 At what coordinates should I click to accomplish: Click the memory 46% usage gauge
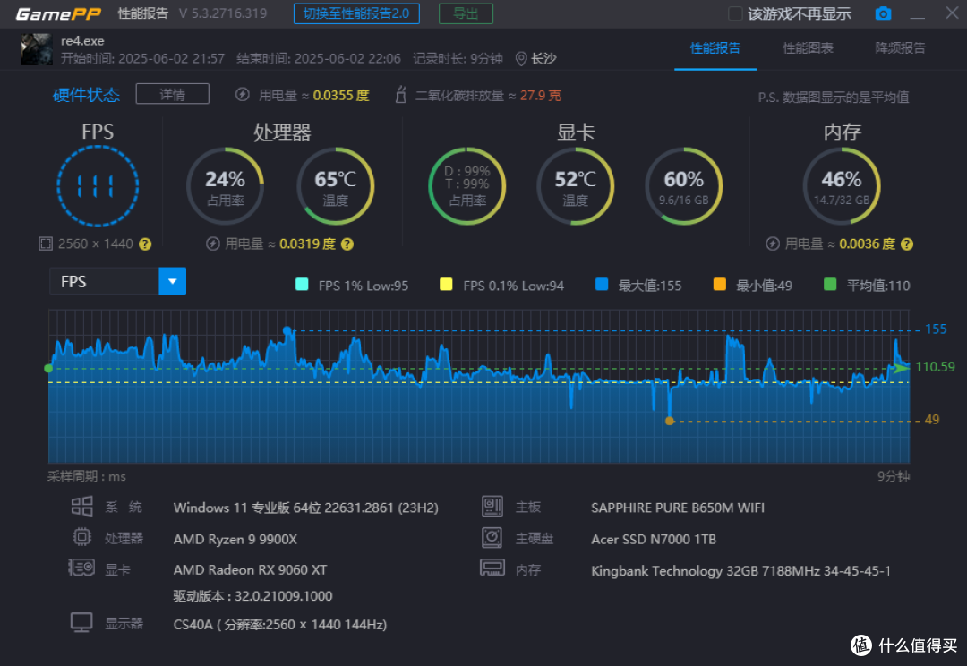pos(841,186)
